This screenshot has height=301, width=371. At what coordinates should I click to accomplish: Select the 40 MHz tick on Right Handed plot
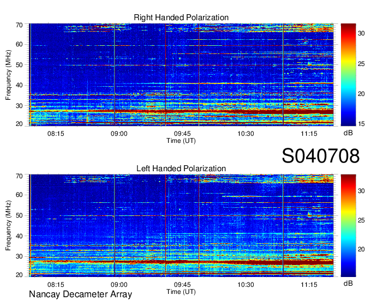pyautogui.click(x=19, y=85)
